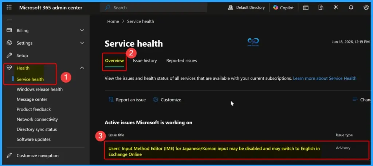Click the Setup menu label
The width and height of the screenshot is (373, 166).
pos(22,55)
